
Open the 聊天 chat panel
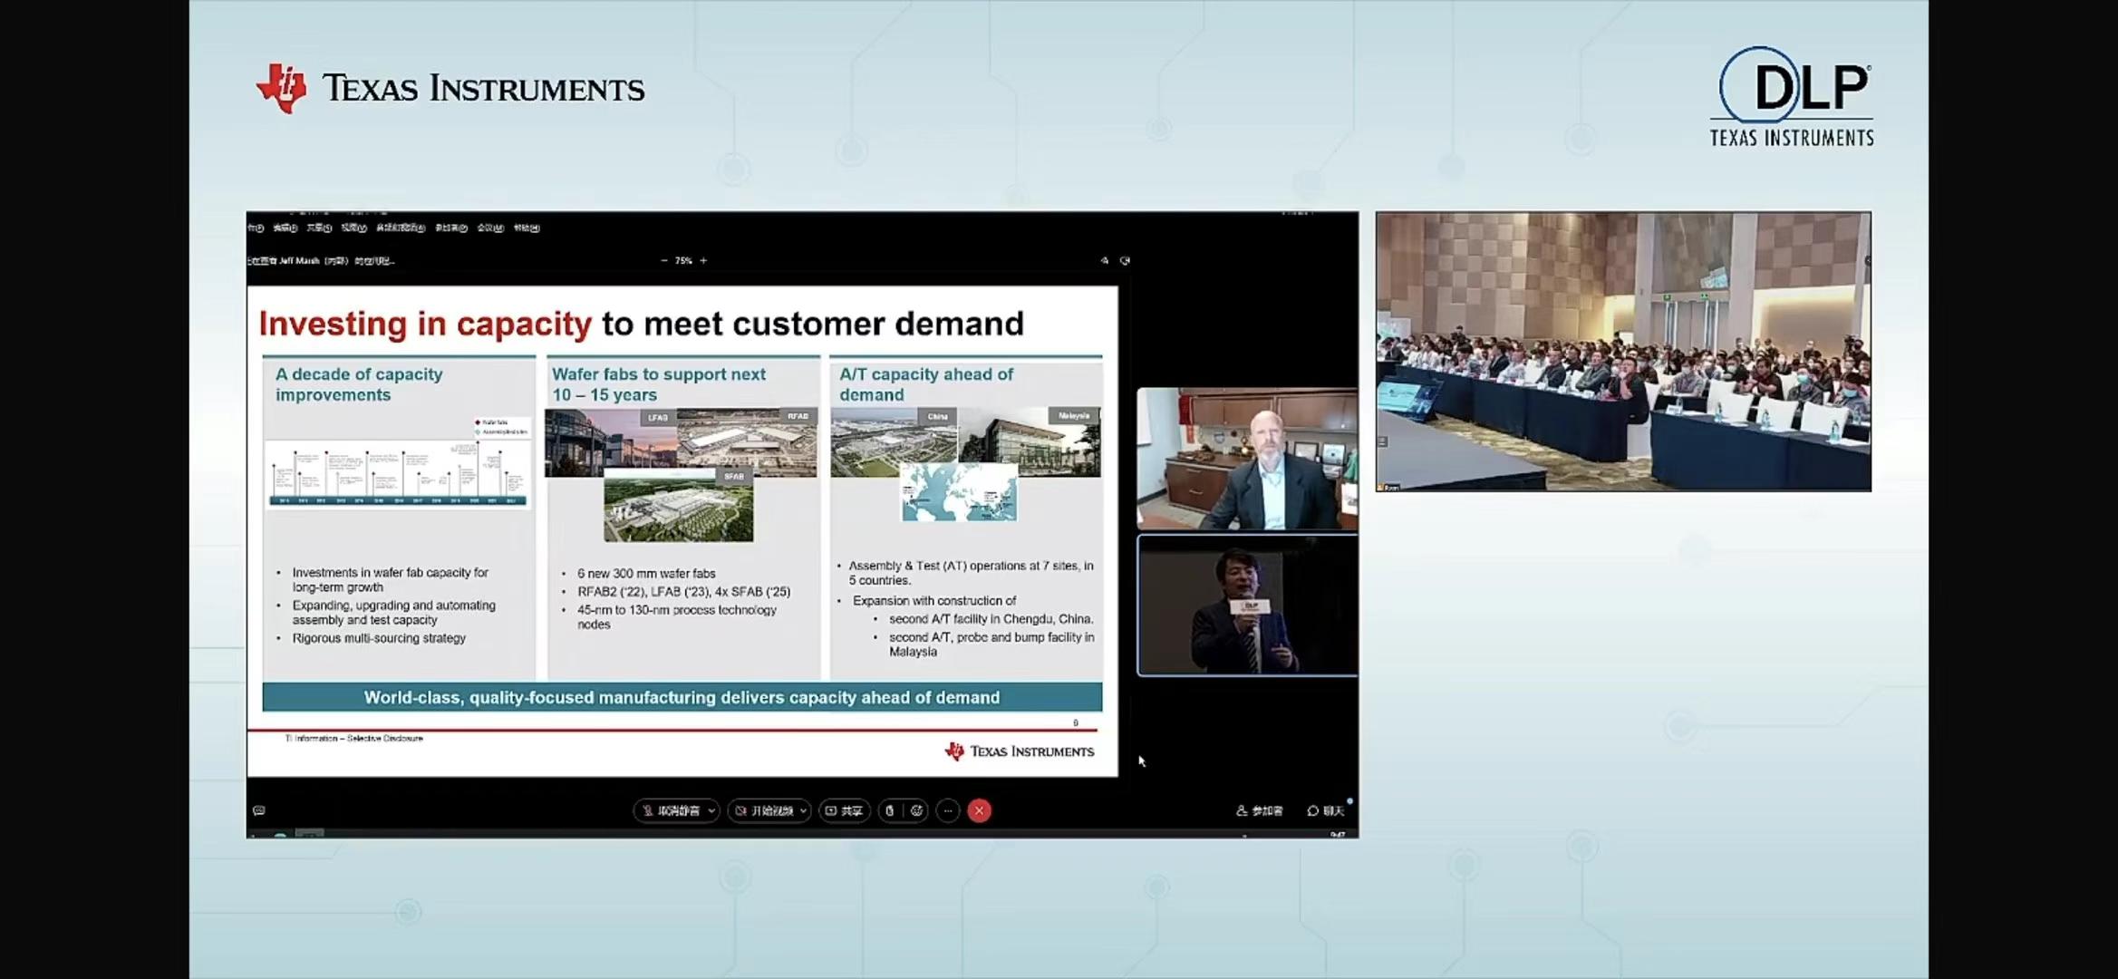[x=1326, y=810]
